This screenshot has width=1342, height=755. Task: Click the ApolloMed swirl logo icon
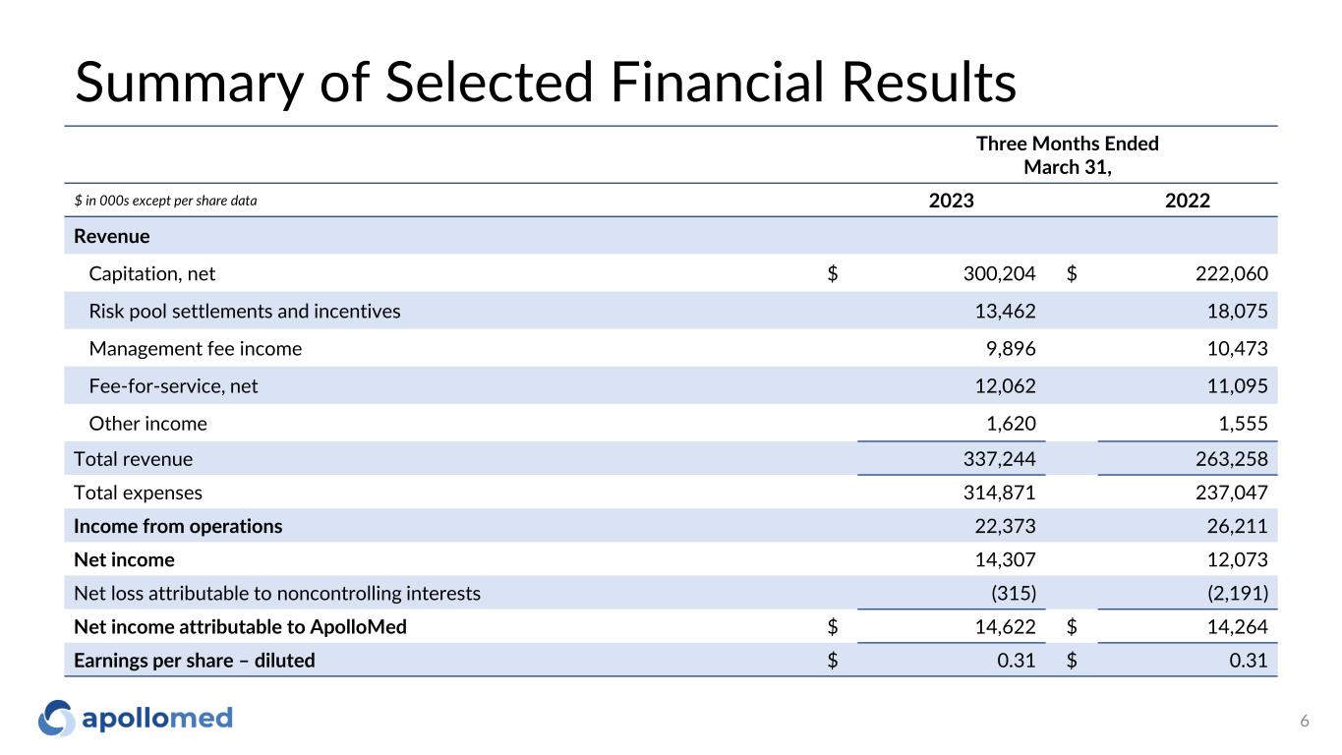[x=56, y=719]
